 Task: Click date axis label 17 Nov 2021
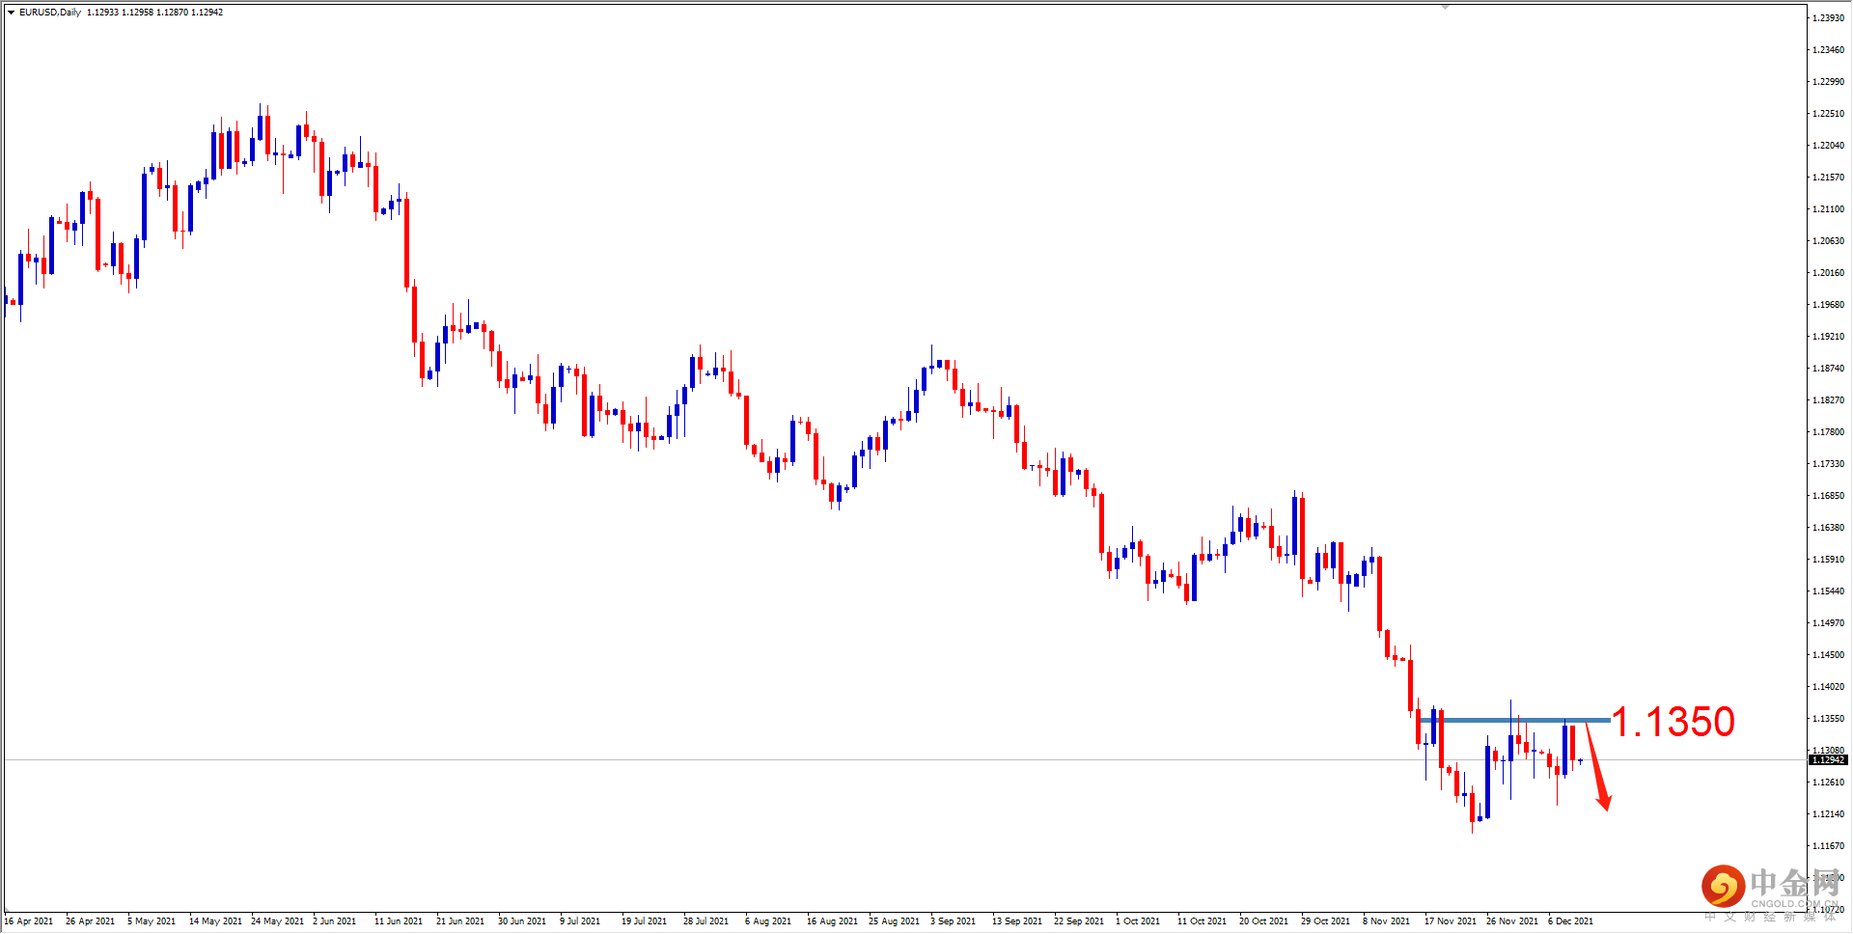[1451, 921]
